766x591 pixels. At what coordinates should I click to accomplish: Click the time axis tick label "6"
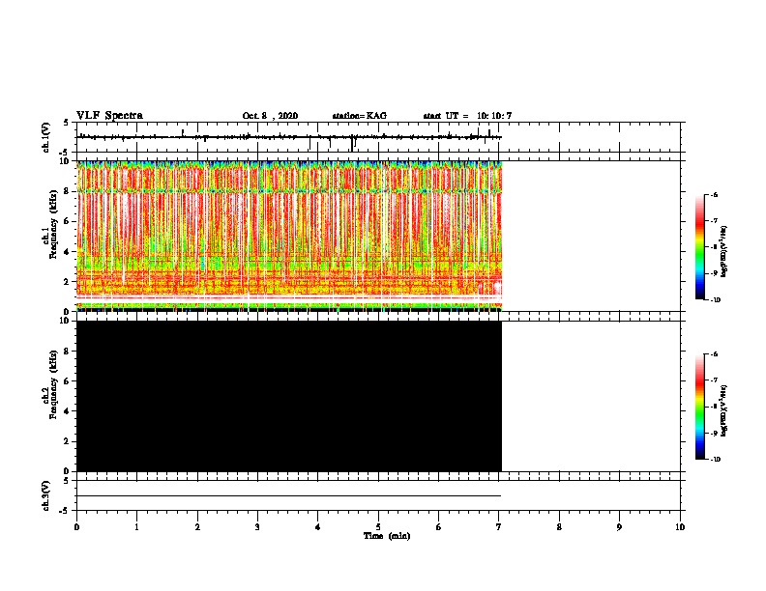439,526
